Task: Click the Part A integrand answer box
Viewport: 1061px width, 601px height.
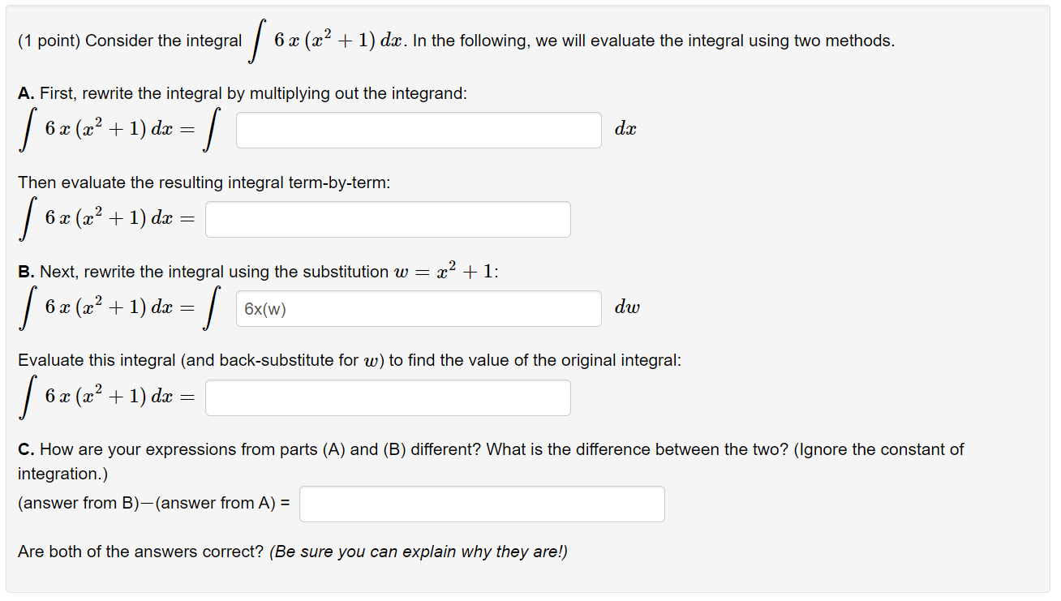Action: point(418,130)
